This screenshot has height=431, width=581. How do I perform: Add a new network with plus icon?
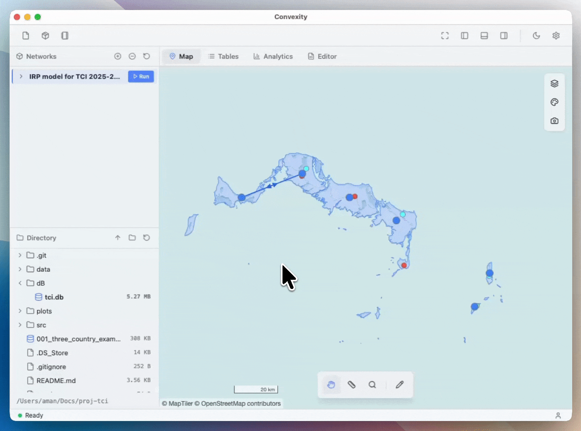click(x=117, y=57)
